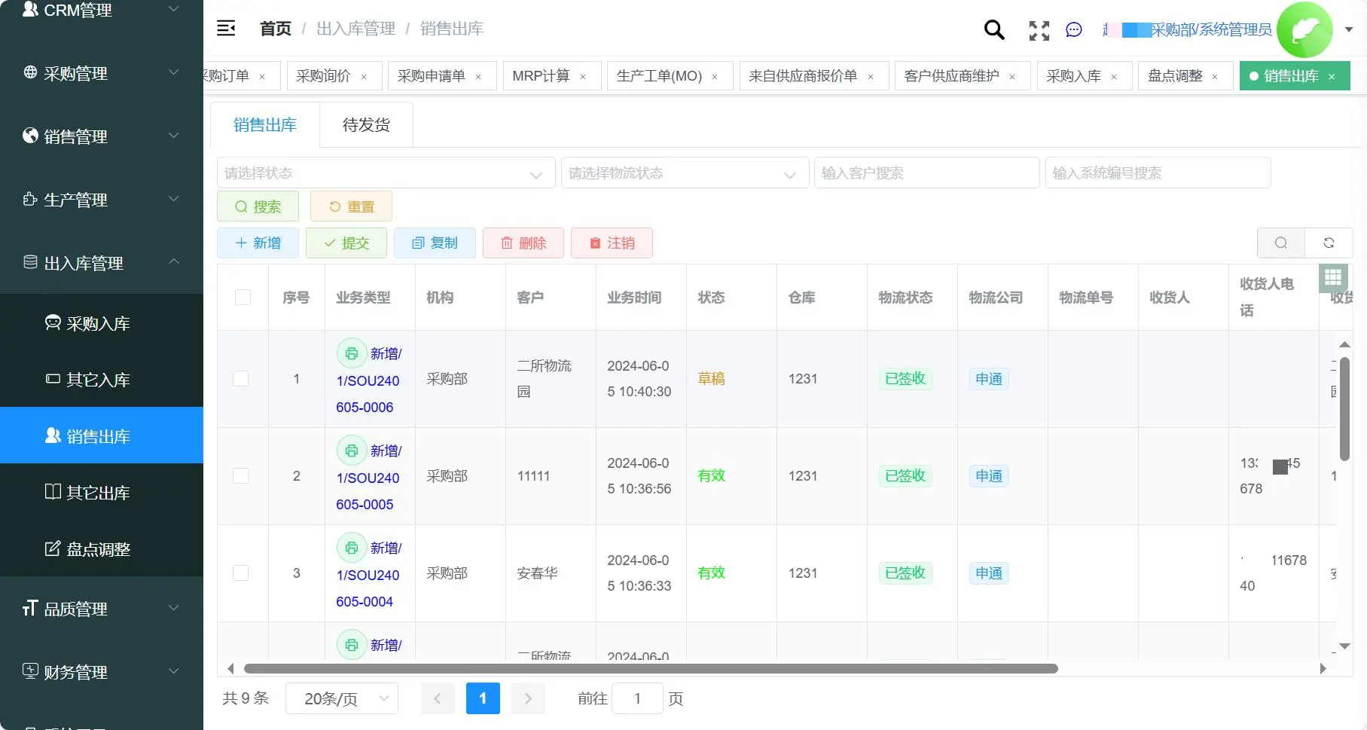This screenshot has width=1367, height=730.
Task: Open table column settings grid icon
Action: coord(1333,278)
